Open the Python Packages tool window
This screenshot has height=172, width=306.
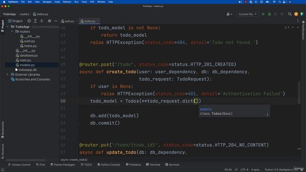(x=63, y=164)
